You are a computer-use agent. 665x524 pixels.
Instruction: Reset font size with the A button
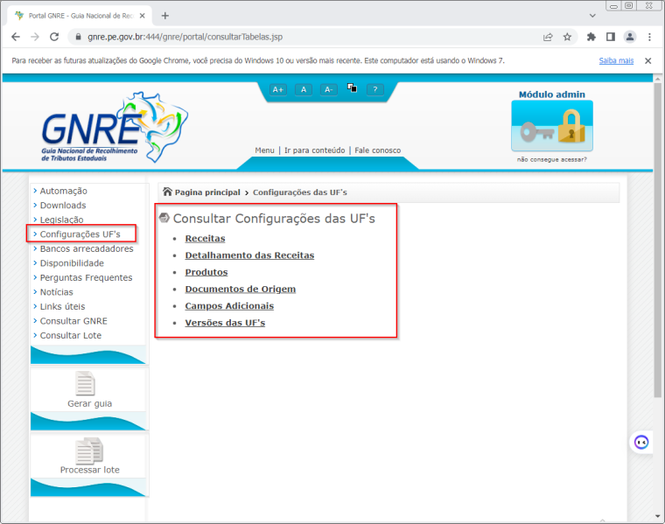tap(304, 89)
